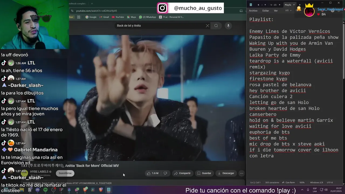Open DaVinci Resolve from the taskbar
Image resolution: width=345 pixels, height=194 pixels.
[x=93, y=190]
